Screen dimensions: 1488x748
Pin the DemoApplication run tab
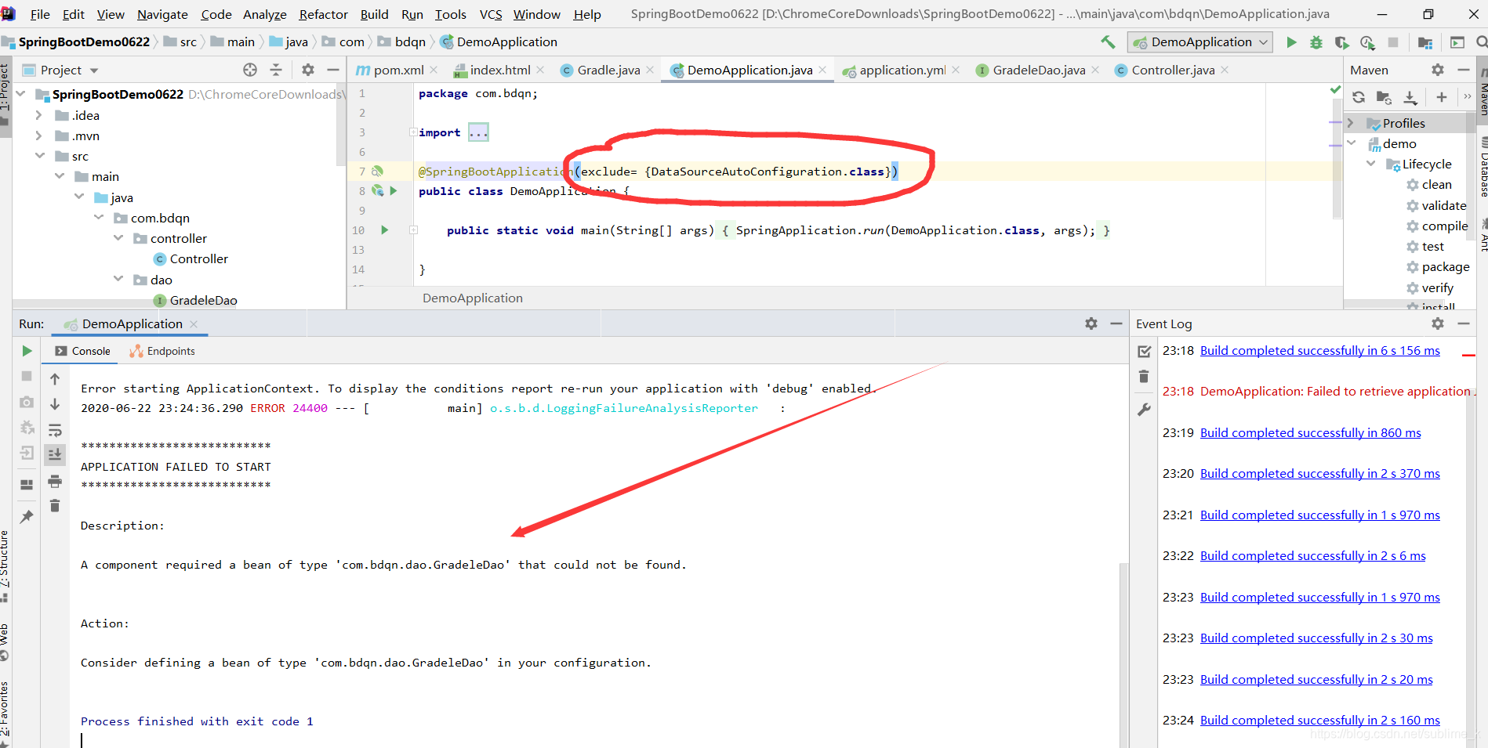[26, 516]
